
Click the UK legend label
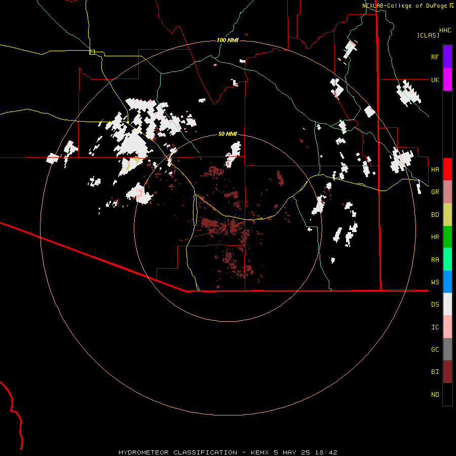[435, 80]
